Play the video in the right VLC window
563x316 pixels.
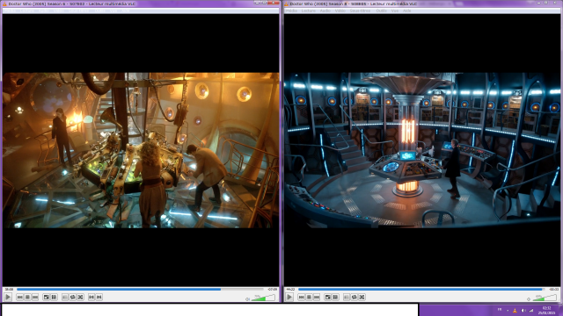point(289,297)
